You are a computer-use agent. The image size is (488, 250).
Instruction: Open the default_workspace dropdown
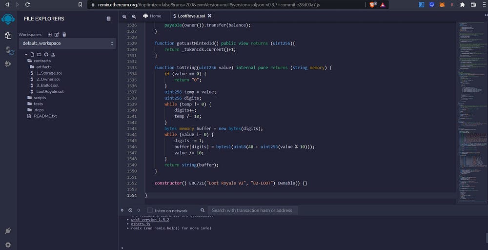tap(67, 43)
